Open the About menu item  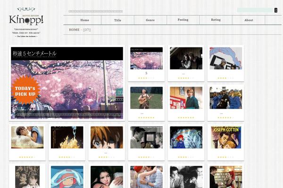coord(249,20)
